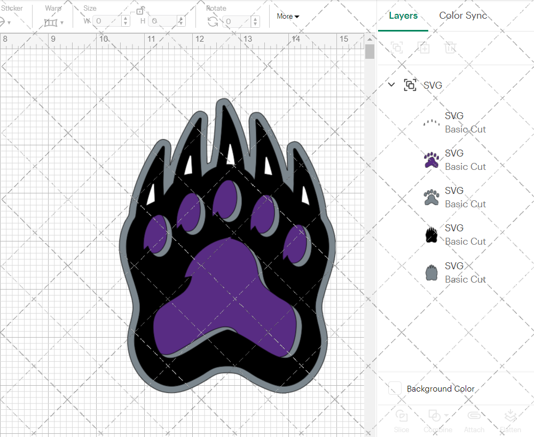The width and height of the screenshot is (534, 437).
Task: Click the delete icon in Layers panel
Action: (450, 48)
